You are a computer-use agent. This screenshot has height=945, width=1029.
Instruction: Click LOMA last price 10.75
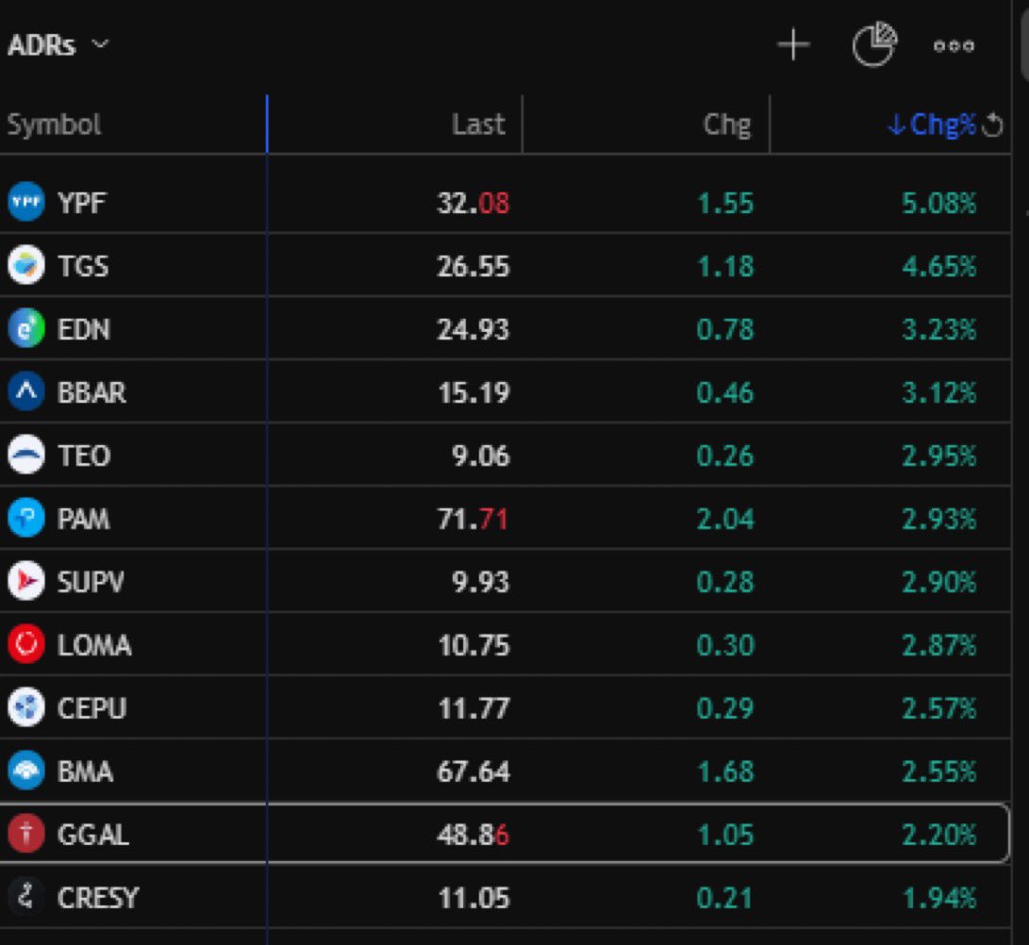point(473,645)
